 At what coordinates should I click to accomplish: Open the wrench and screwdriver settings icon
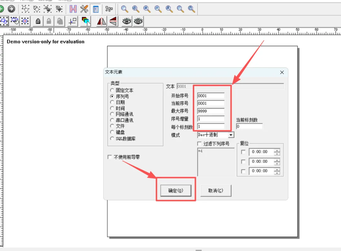tap(84, 9)
